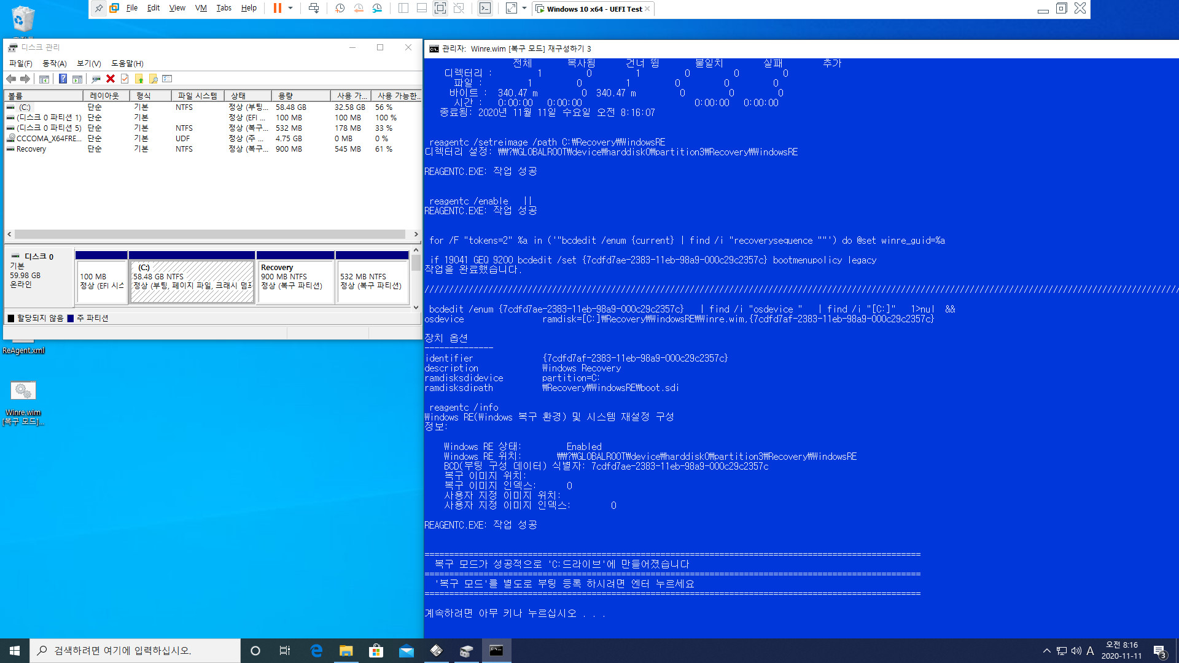Open the snapshot manager icon
Image resolution: width=1179 pixels, height=663 pixels.
377,8
